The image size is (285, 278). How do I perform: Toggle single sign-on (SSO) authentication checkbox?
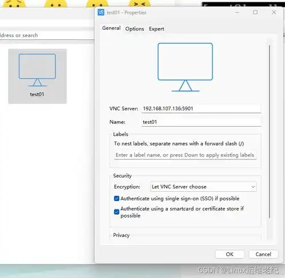coord(117,199)
